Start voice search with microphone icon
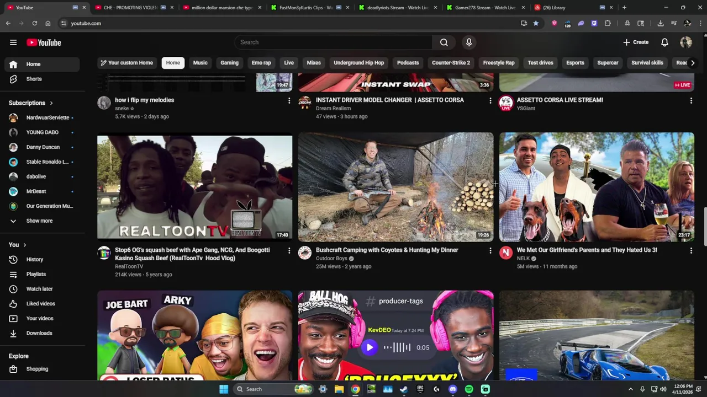The height and width of the screenshot is (397, 707). [x=469, y=42]
